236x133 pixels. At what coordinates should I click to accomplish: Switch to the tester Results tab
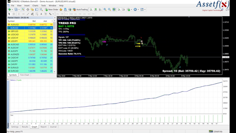point(25,127)
